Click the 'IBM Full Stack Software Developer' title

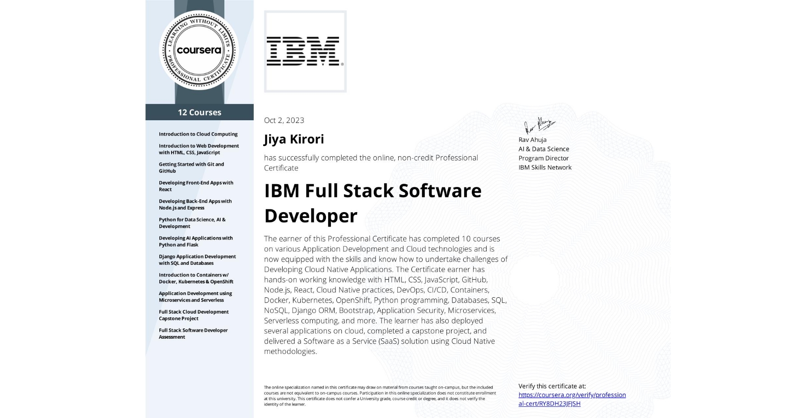tap(373, 203)
